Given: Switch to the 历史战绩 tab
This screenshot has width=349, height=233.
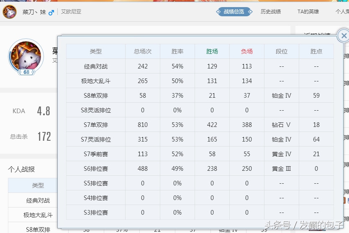Looking at the screenshot, I should point(271,12).
